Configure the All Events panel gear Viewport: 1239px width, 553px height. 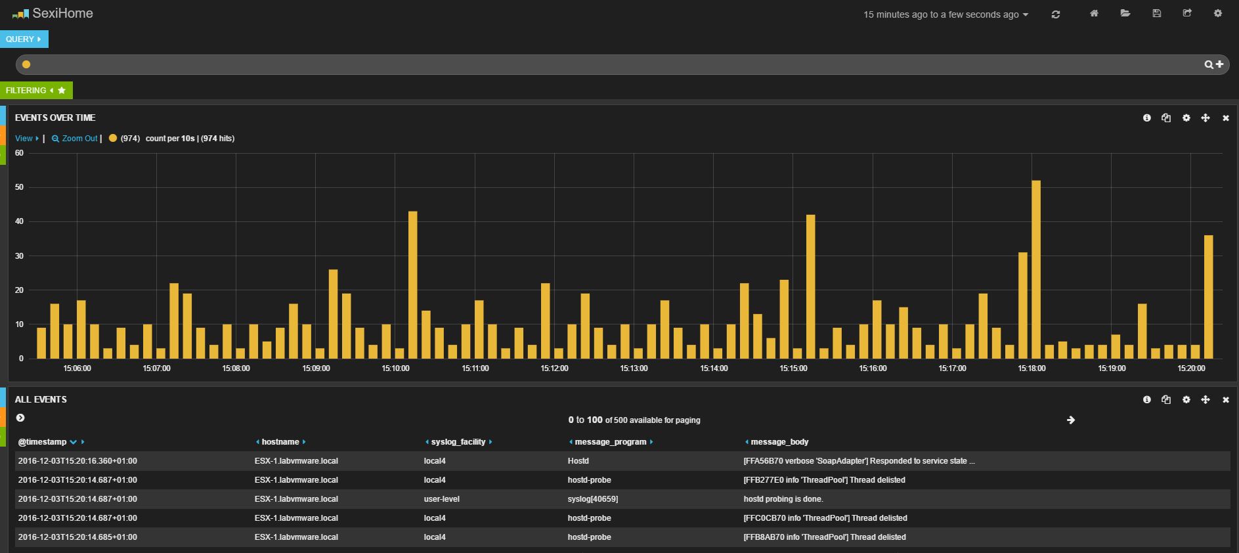coord(1186,399)
